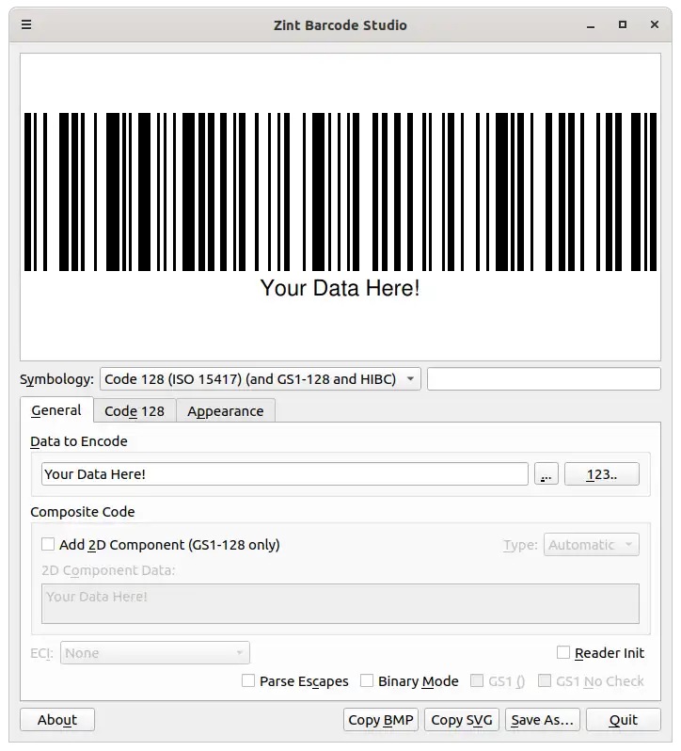Viewport: 681px width, 751px height.
Task: Close the Zint Barcode Studio window
Action: point(655,24)
